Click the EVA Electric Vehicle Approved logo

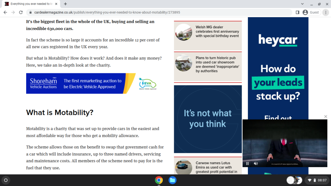148,84
